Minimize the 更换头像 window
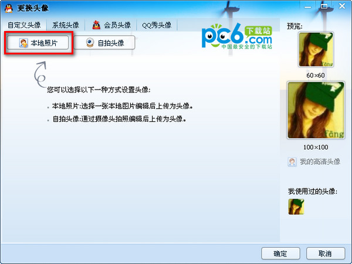This screenshot has width=352, height=264. tap(307, 6)
